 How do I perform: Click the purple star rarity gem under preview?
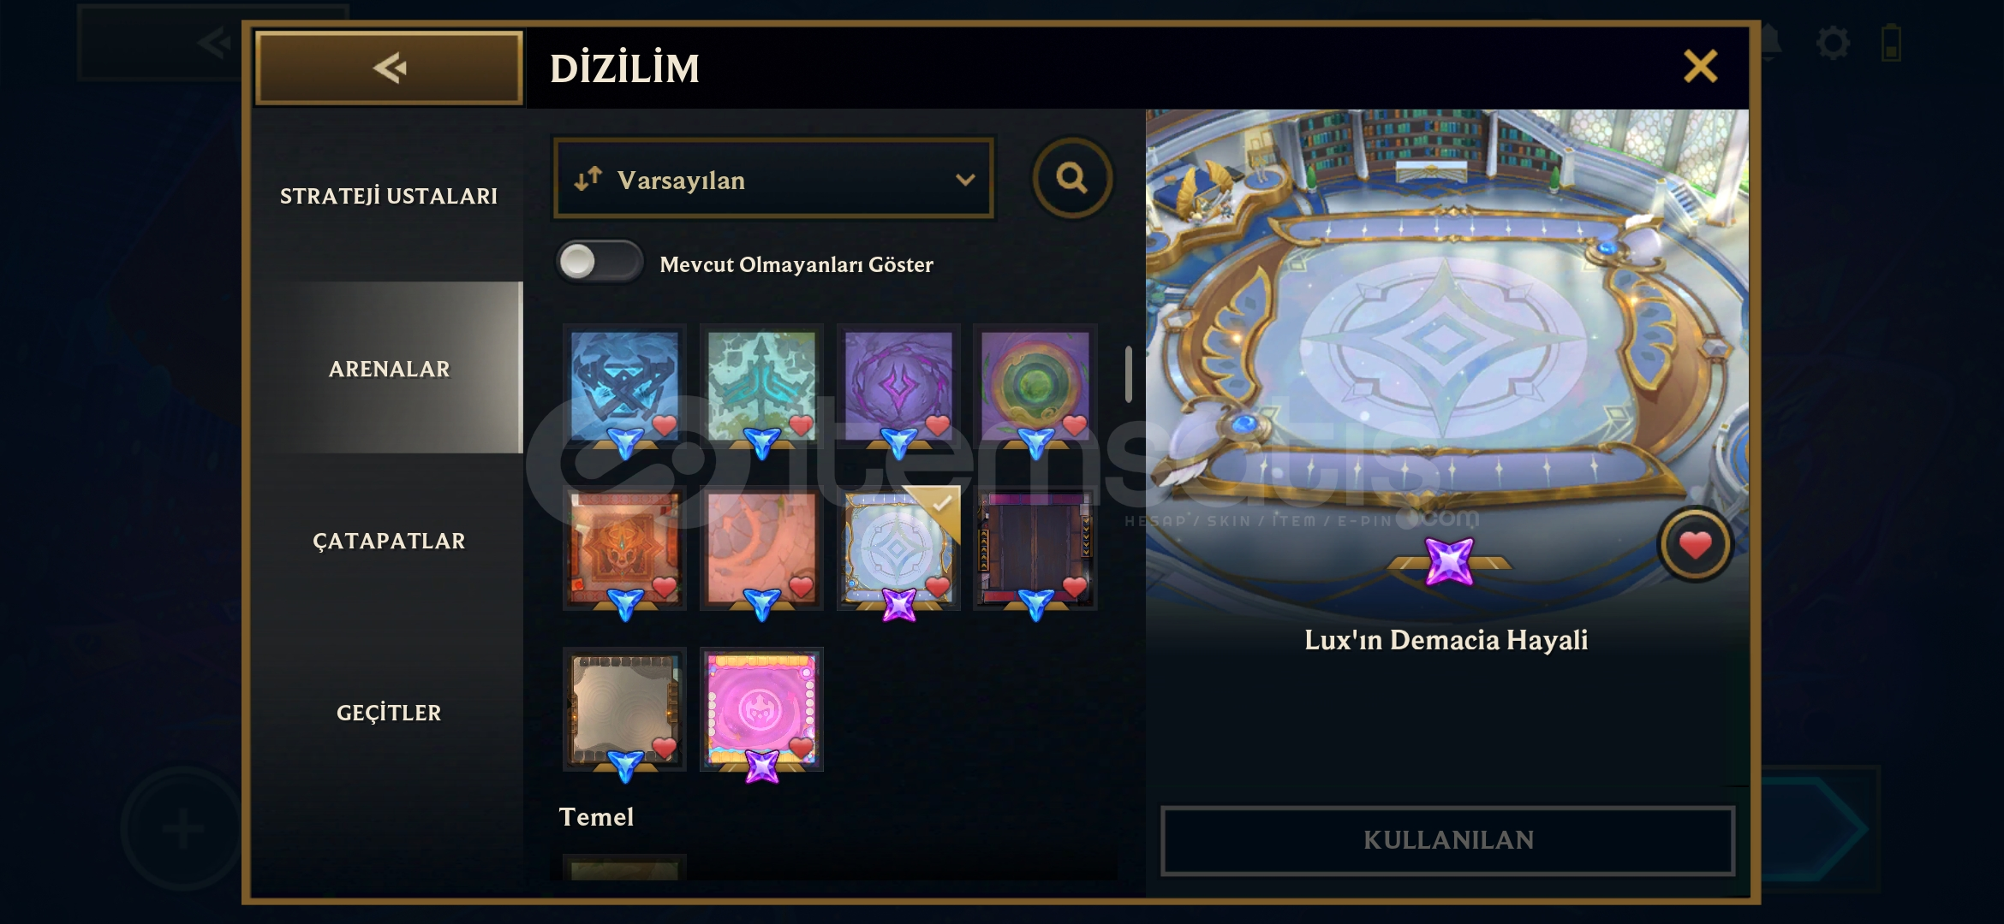click(x=1449, y=561)
